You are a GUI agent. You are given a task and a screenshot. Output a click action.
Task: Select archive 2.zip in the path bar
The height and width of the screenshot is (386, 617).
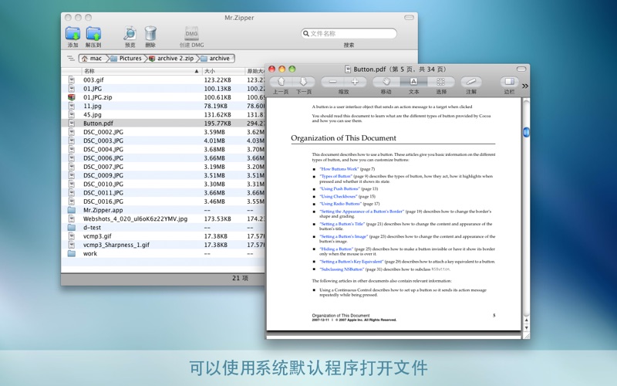click(x=172, y=58)
